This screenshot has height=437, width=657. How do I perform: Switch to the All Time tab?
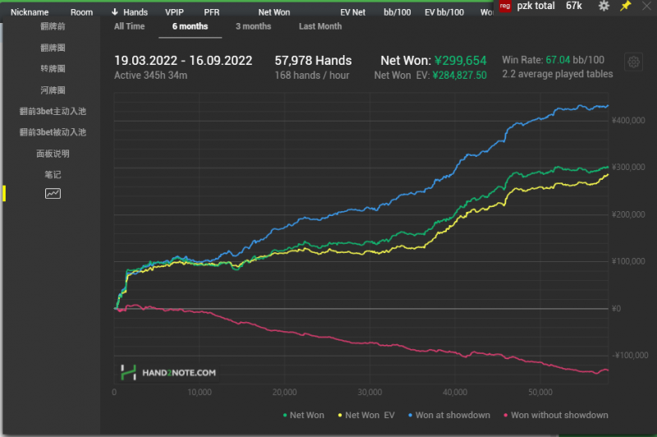tap(130, 26)
